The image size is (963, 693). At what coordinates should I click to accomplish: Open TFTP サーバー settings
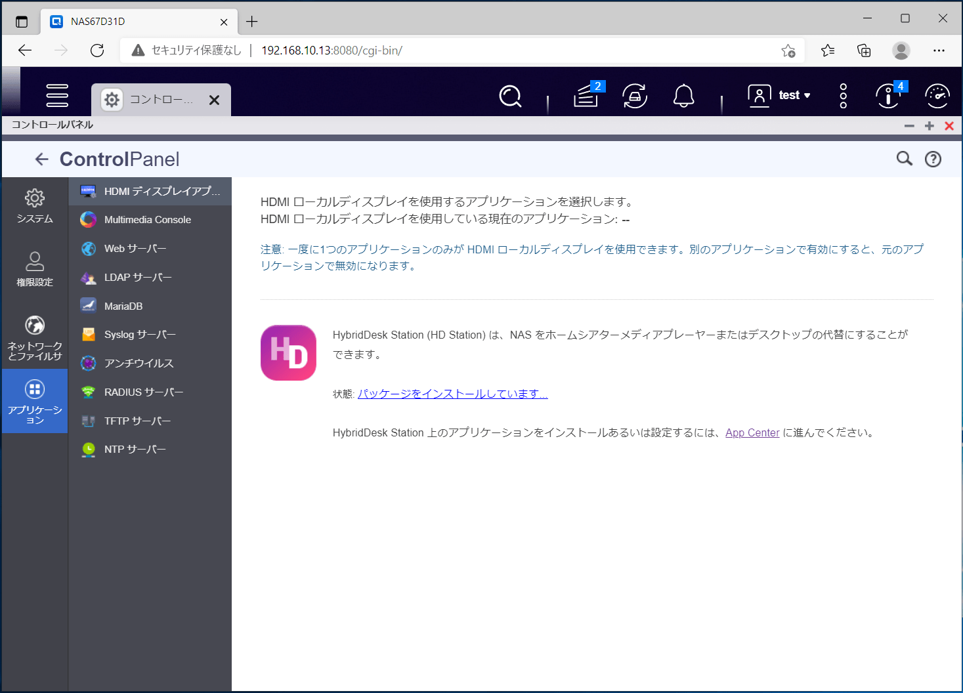150,421
